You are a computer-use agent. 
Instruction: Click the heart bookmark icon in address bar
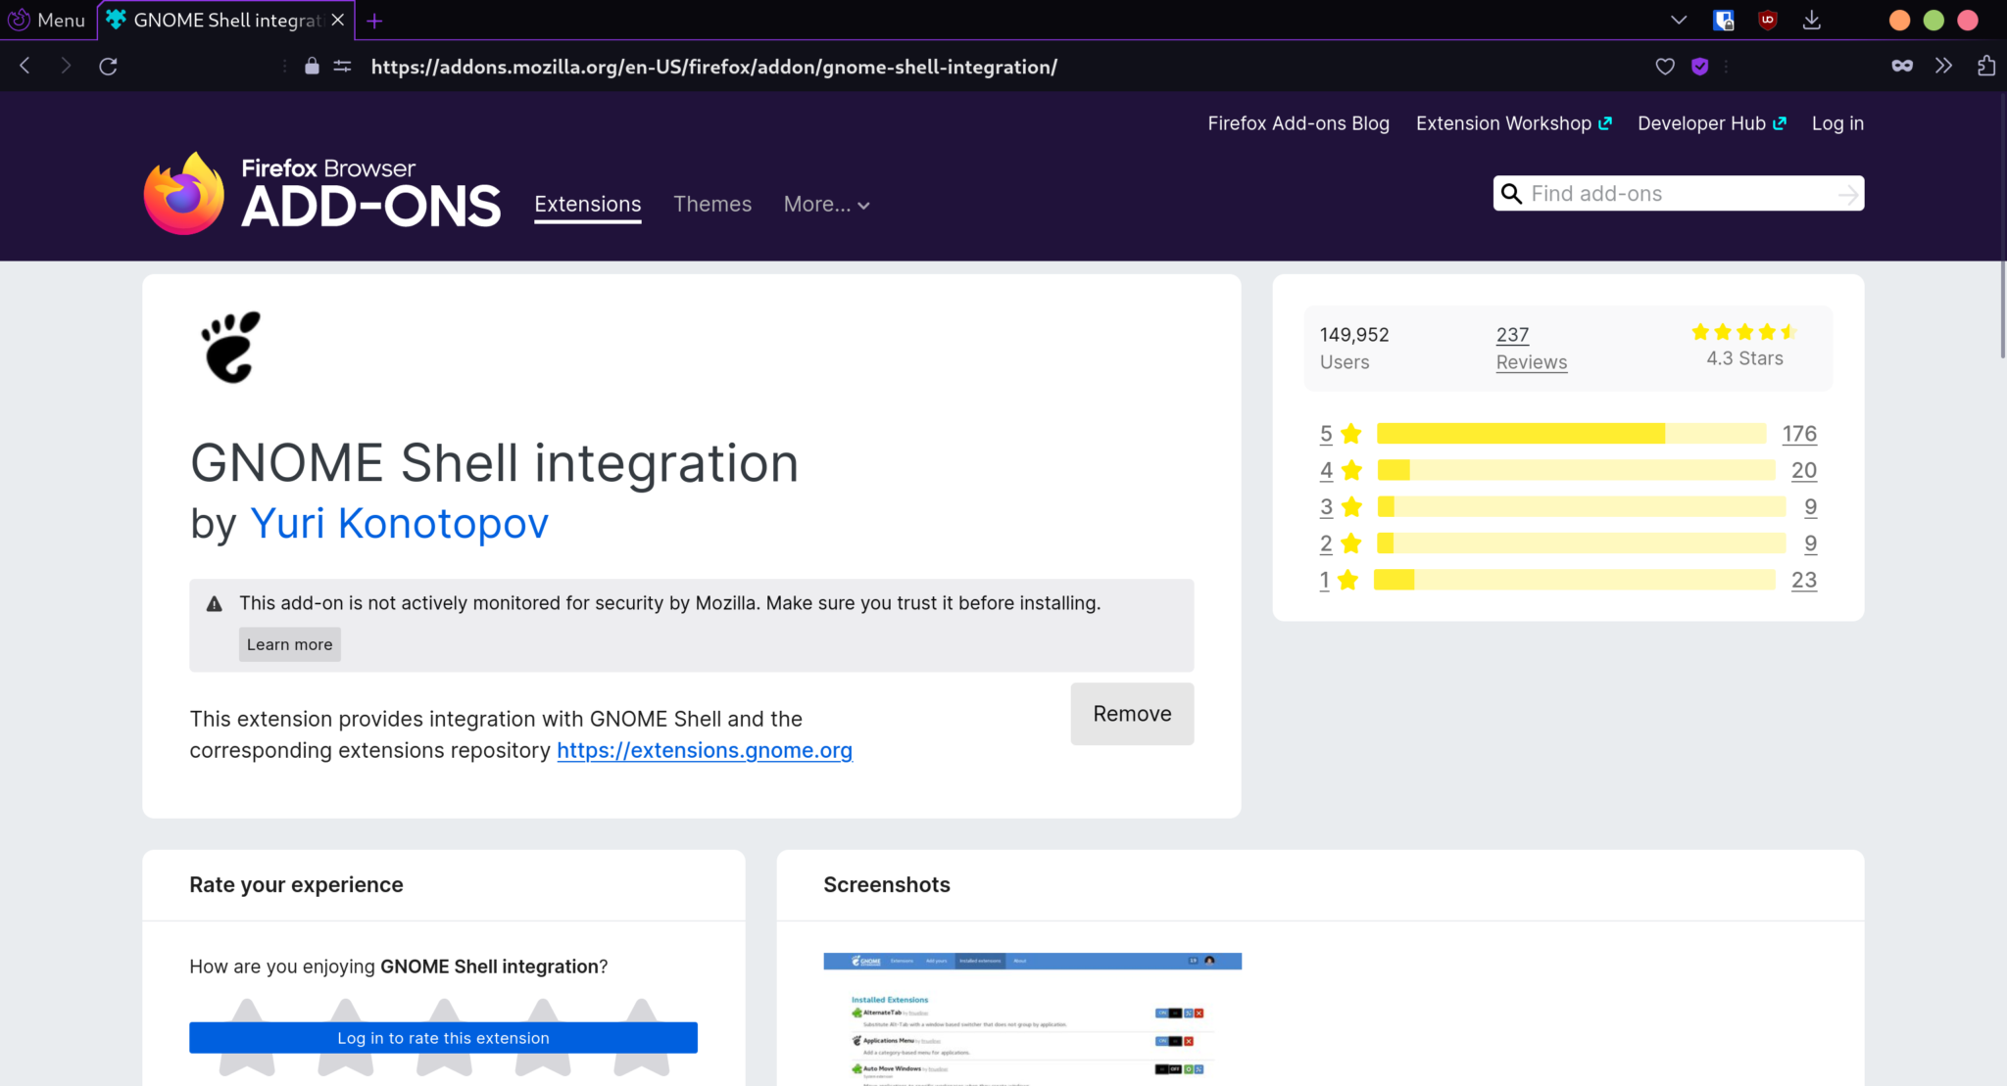[1664, 67]
